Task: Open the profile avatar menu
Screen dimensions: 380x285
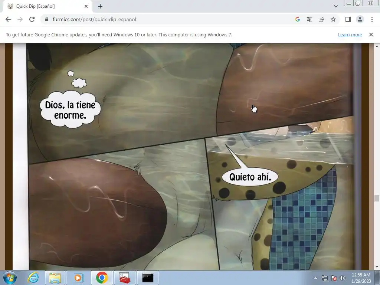Action: point(360,19)
